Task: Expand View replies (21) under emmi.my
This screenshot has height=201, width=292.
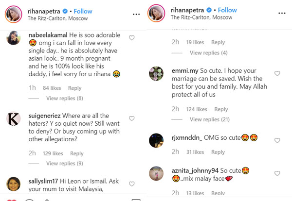Action: pyautogui.click(x=209, y=119)
